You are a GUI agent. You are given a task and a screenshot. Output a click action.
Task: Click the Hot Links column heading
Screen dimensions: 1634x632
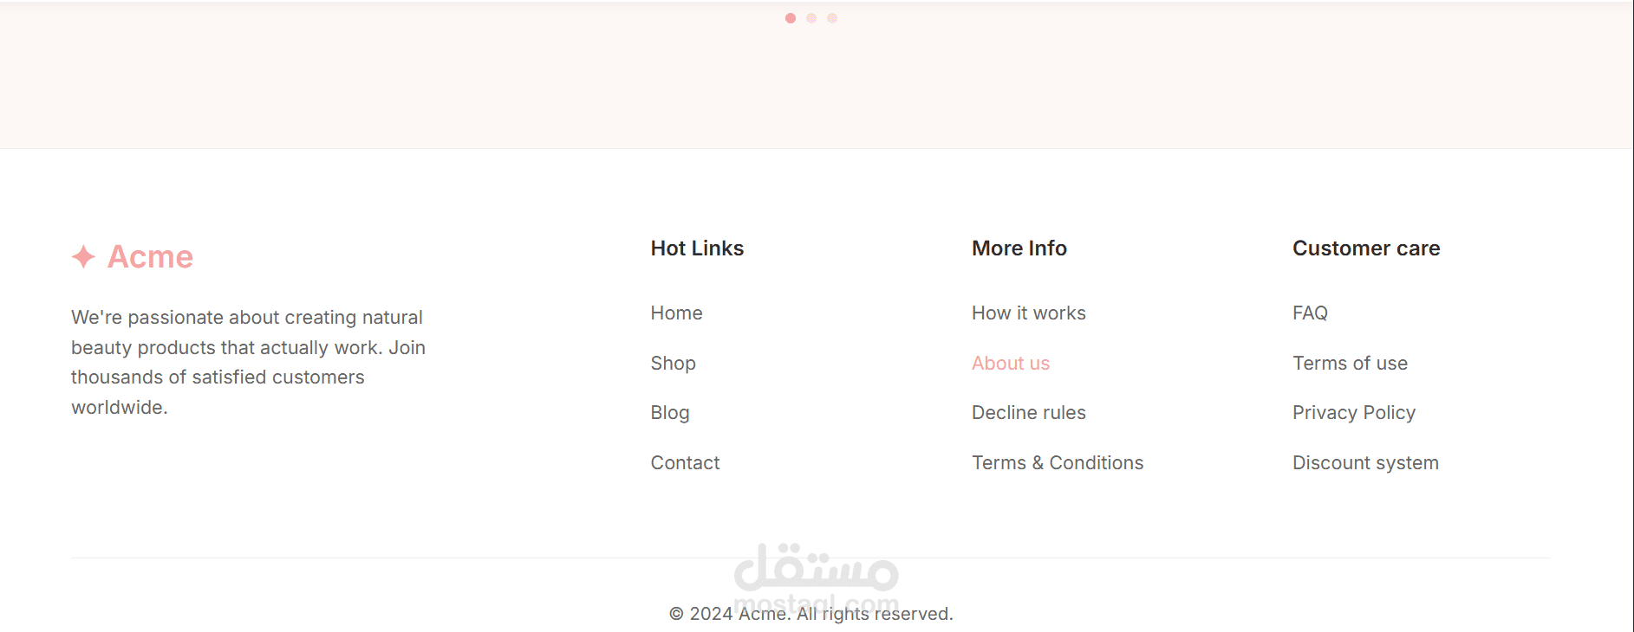point(697,248)
